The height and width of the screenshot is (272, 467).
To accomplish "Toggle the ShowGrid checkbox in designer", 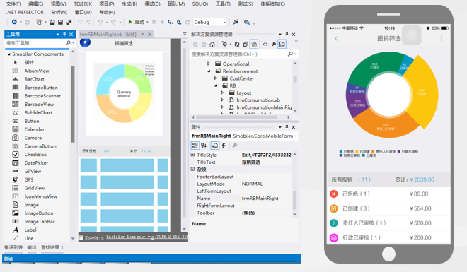I will [81, 237].
